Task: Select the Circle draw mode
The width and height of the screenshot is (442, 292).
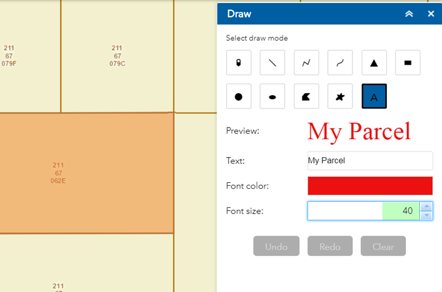Action: pyautogui.click(x=239, y=96)
